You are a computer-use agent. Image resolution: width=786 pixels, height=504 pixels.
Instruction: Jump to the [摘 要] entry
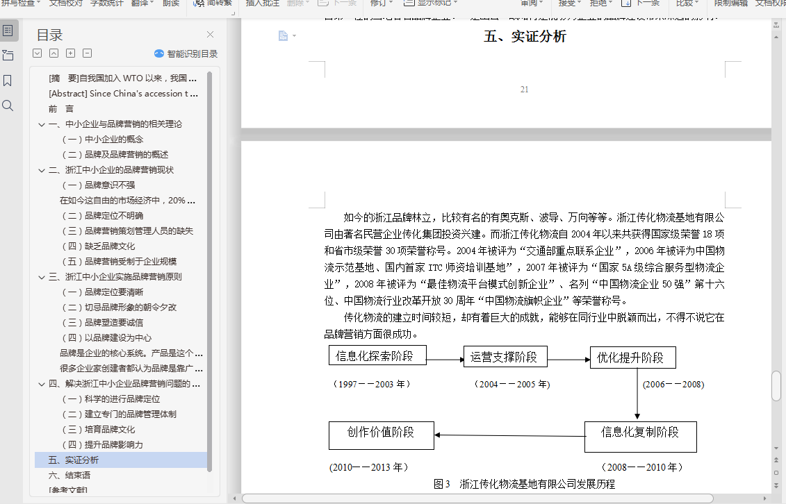point(123,78)
